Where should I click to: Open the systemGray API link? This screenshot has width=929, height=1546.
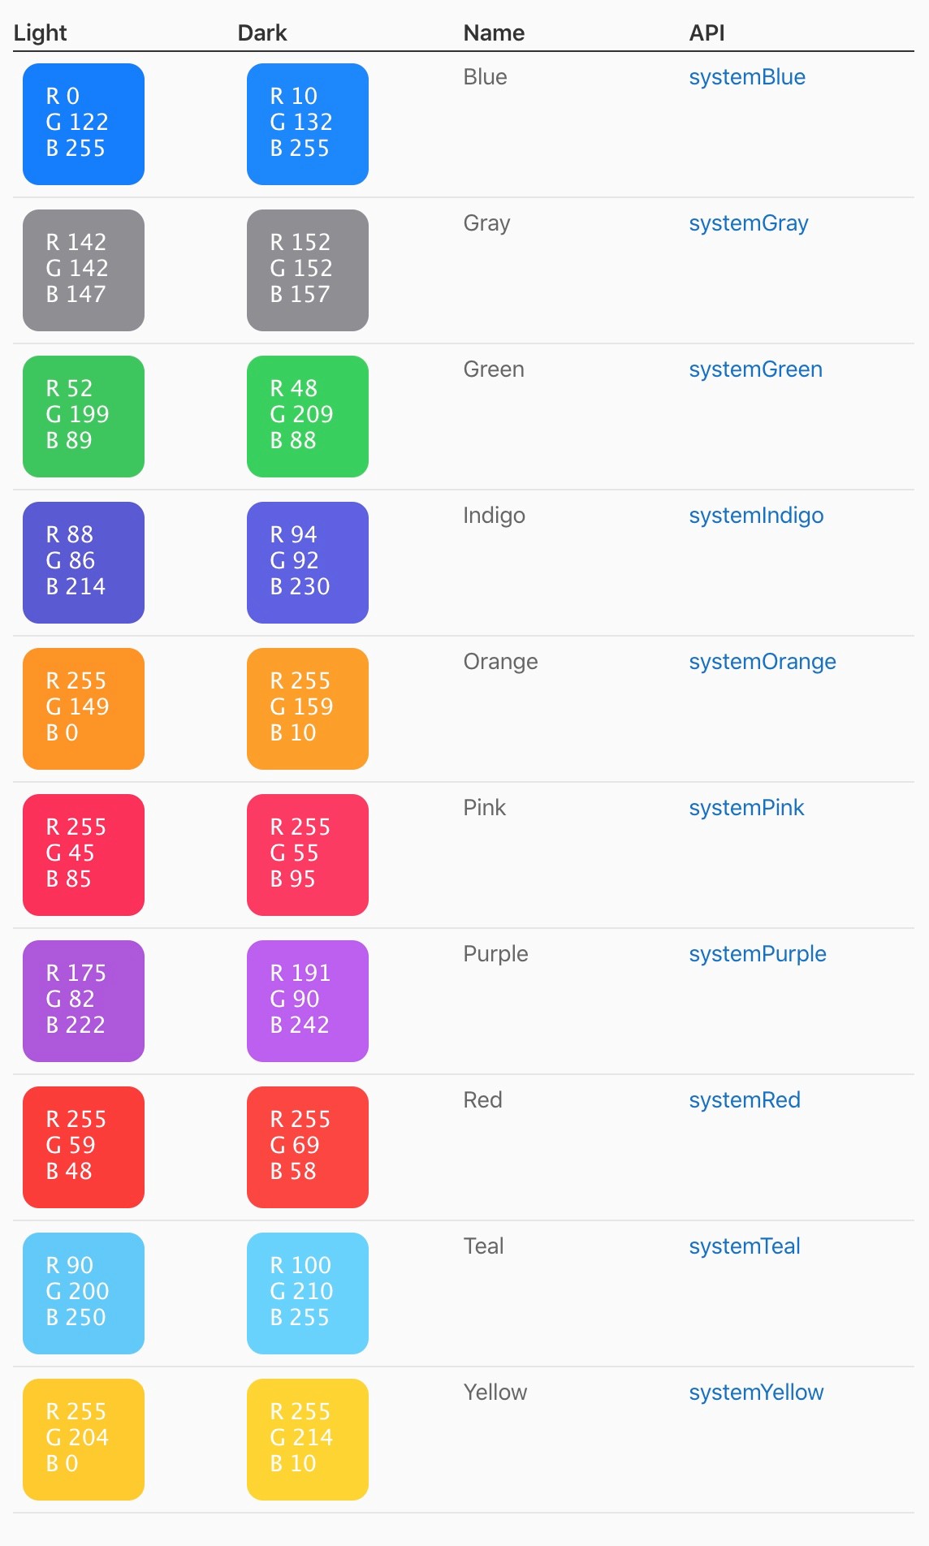(x=748, y=223)
